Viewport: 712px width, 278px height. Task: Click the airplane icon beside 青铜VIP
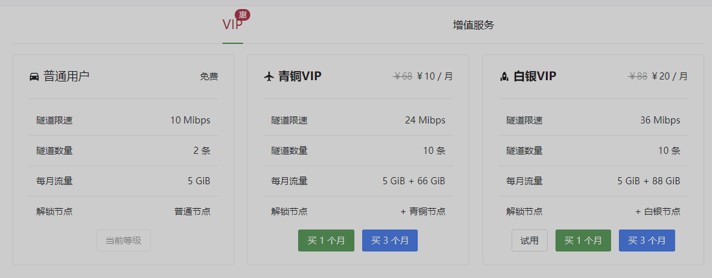click(x=269, y=77)
